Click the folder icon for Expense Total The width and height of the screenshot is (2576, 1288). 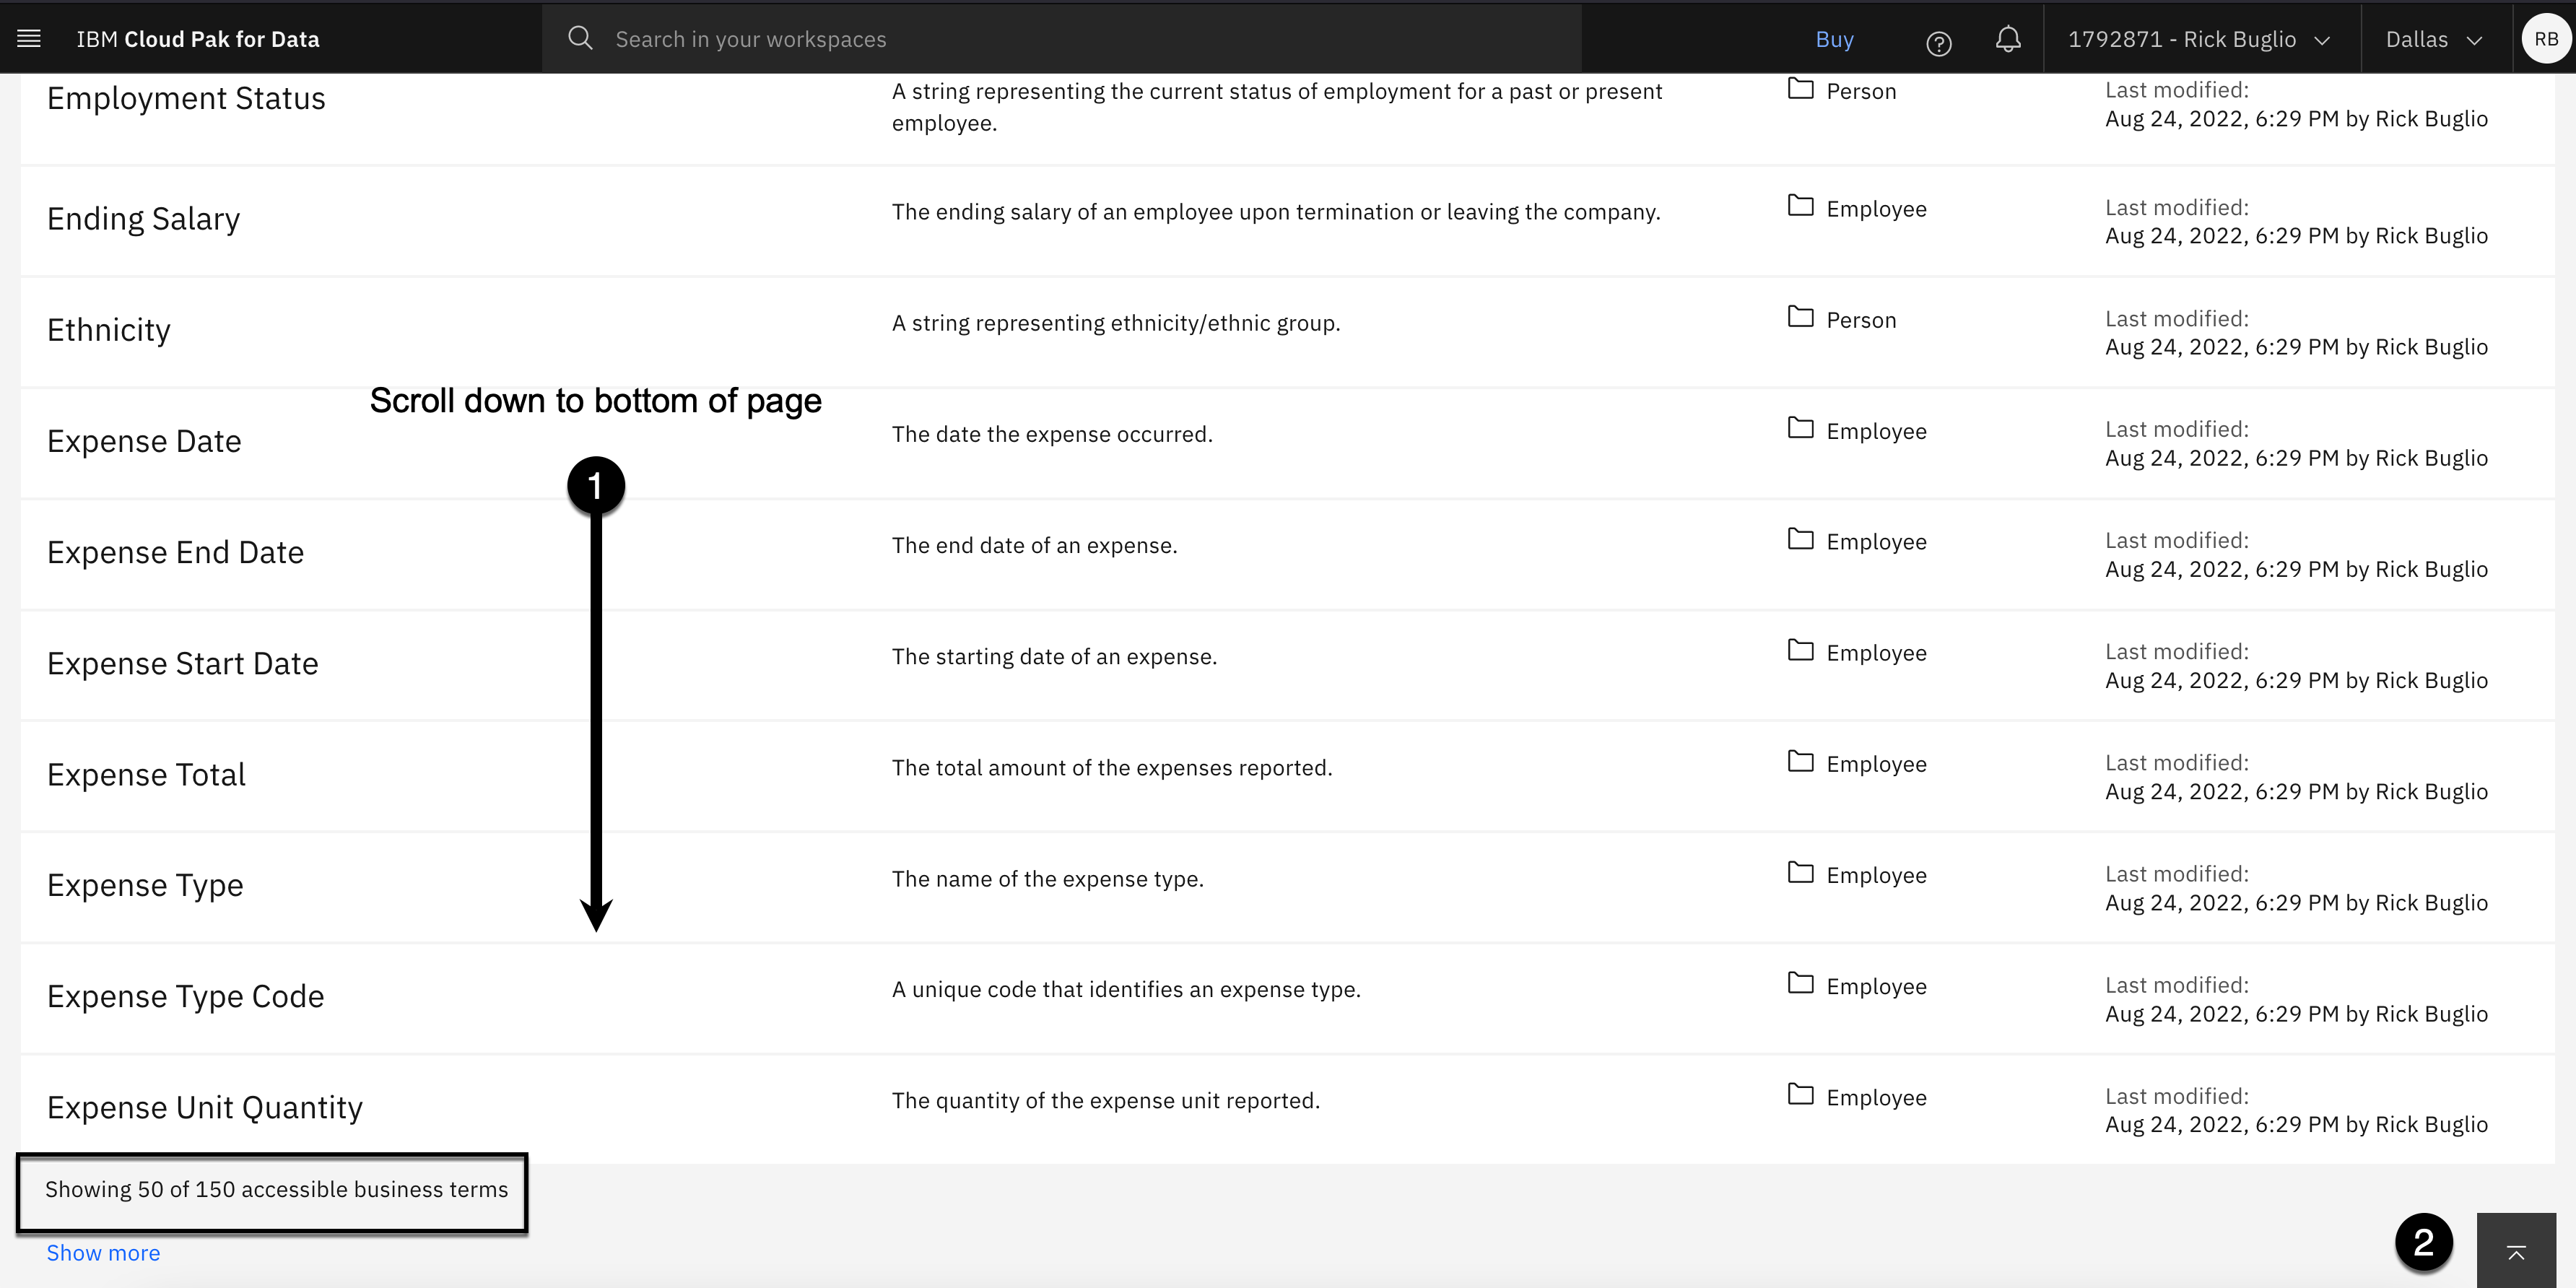coord(1800,762)
